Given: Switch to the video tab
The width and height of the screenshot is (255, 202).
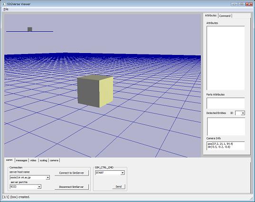Looking at the screenshot, I should coord(33,160).
